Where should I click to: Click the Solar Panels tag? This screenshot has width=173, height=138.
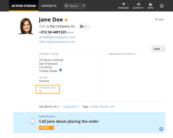(100, 107)
